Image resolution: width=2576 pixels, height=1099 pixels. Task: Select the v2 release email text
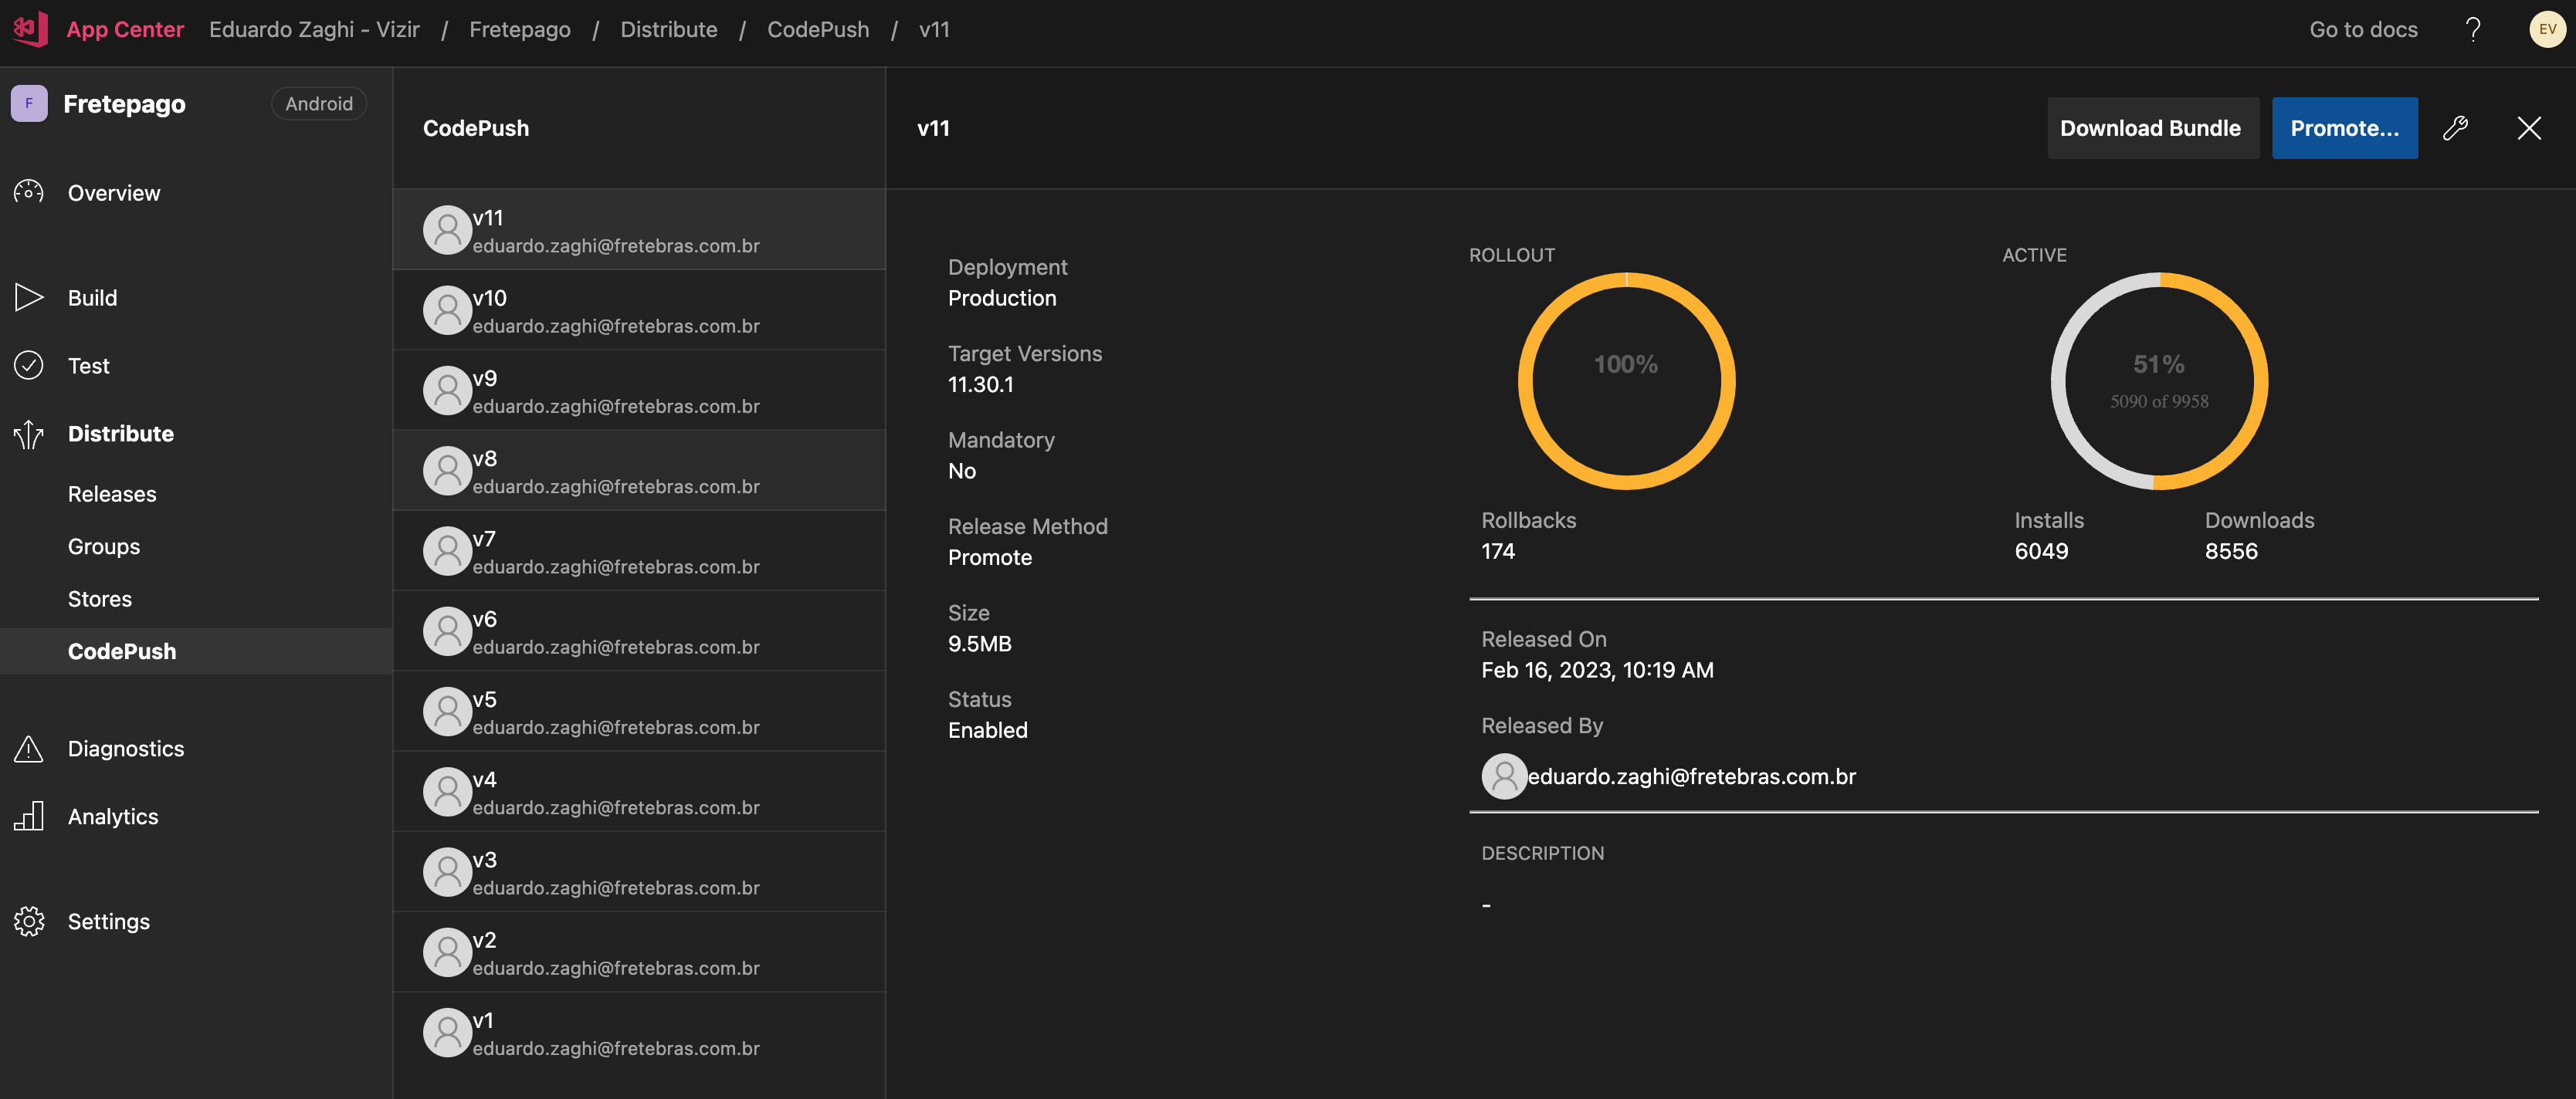[x=616, y=968]
